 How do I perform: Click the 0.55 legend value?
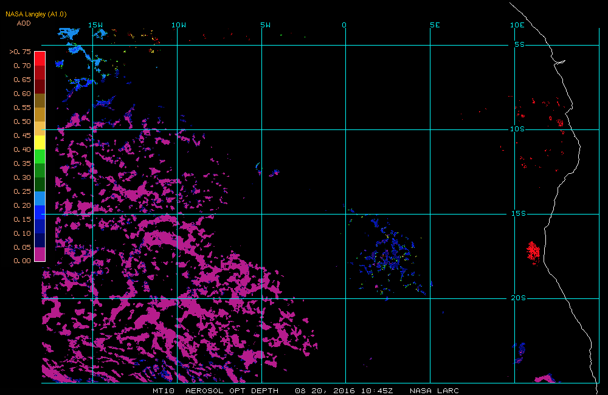click(x=22, y=108)
